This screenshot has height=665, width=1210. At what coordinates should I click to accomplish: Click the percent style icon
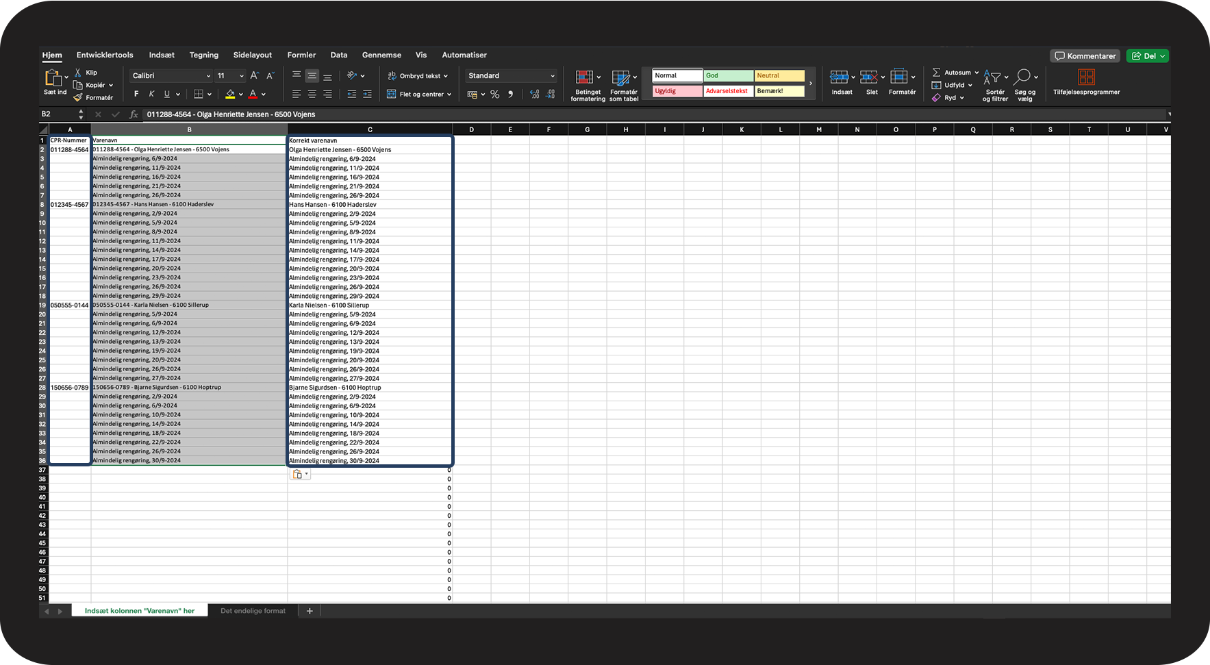tap(494, 95)
